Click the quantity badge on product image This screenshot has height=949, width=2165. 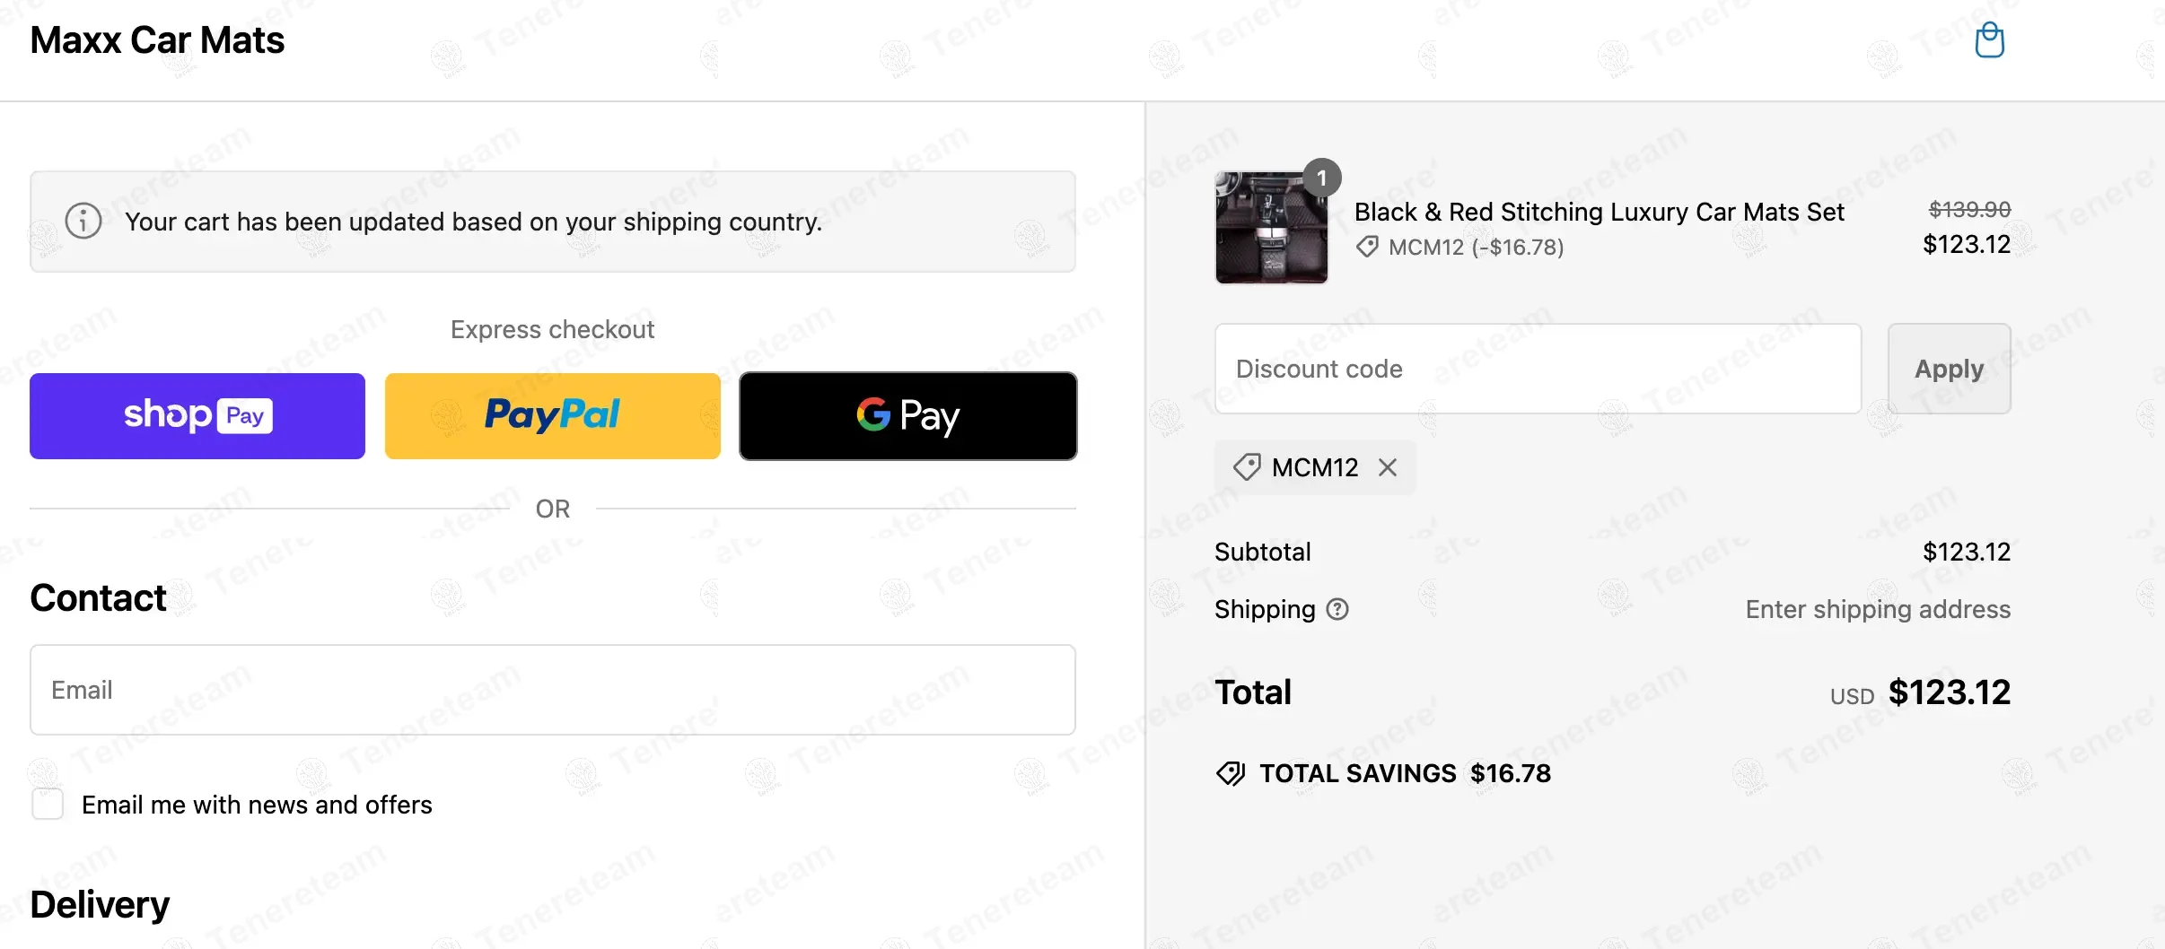tap(1321, 178)
